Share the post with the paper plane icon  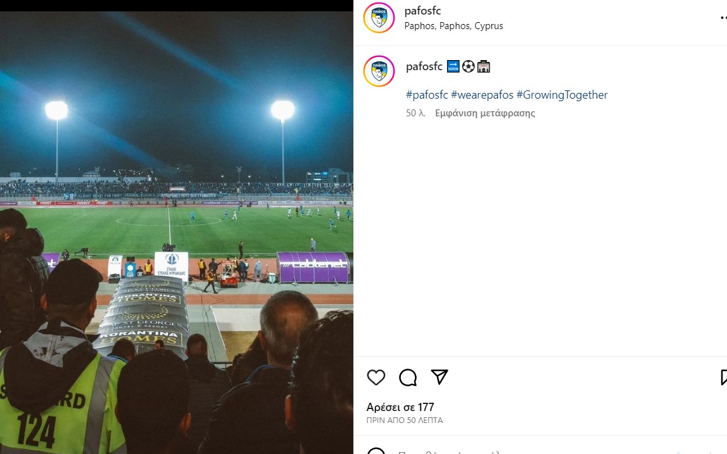439,377
